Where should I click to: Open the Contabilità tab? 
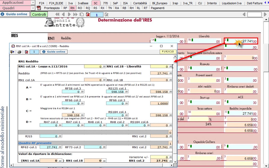pyautogui.click(x=140, y=3)
